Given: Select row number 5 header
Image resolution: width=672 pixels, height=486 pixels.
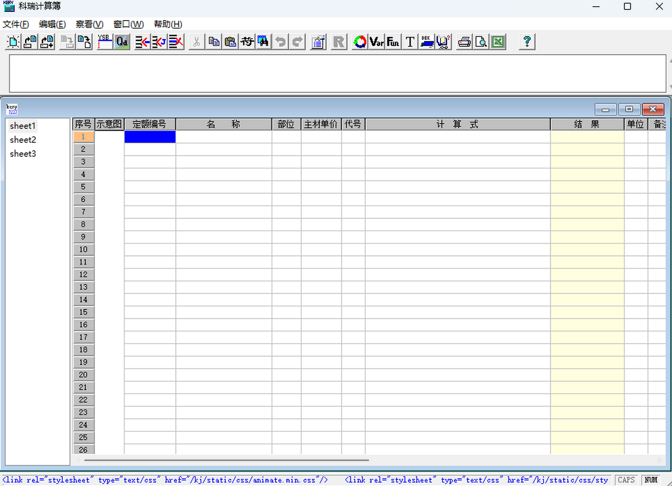Looking at the screenshot, I should 83,187.
